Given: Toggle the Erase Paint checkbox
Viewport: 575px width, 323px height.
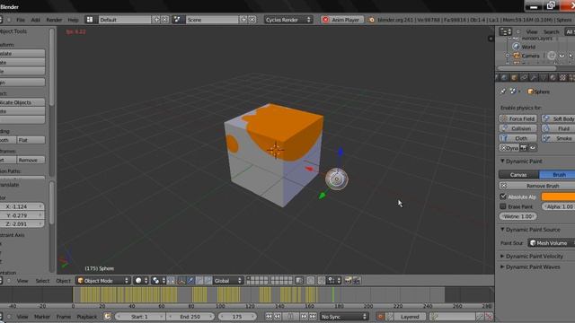Looking at the screenshot, I should (x=503, y=206).
